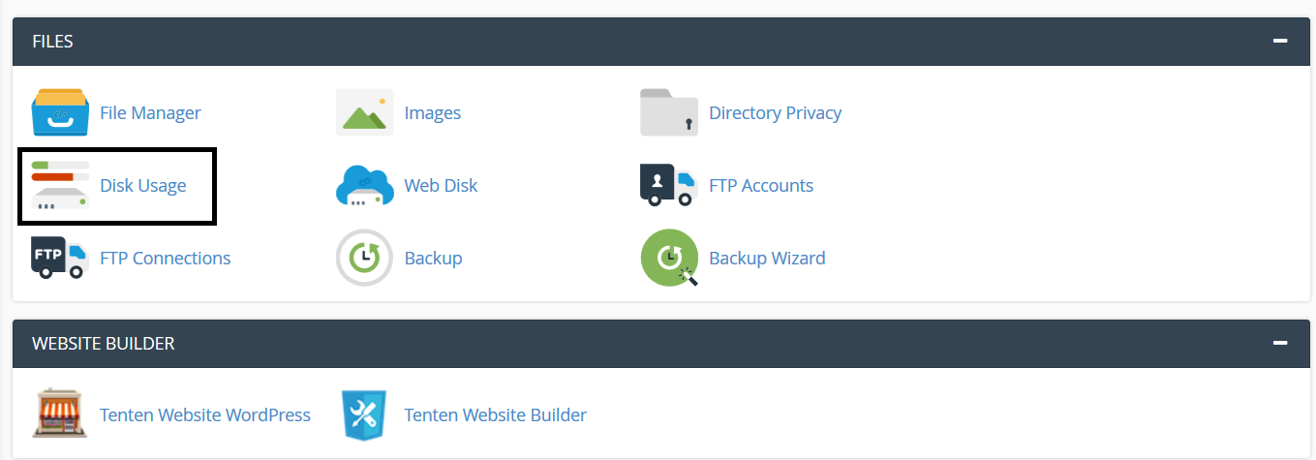
Task: Open the Tenten Website Builder tools icon
Action: [x=365, y=414]
